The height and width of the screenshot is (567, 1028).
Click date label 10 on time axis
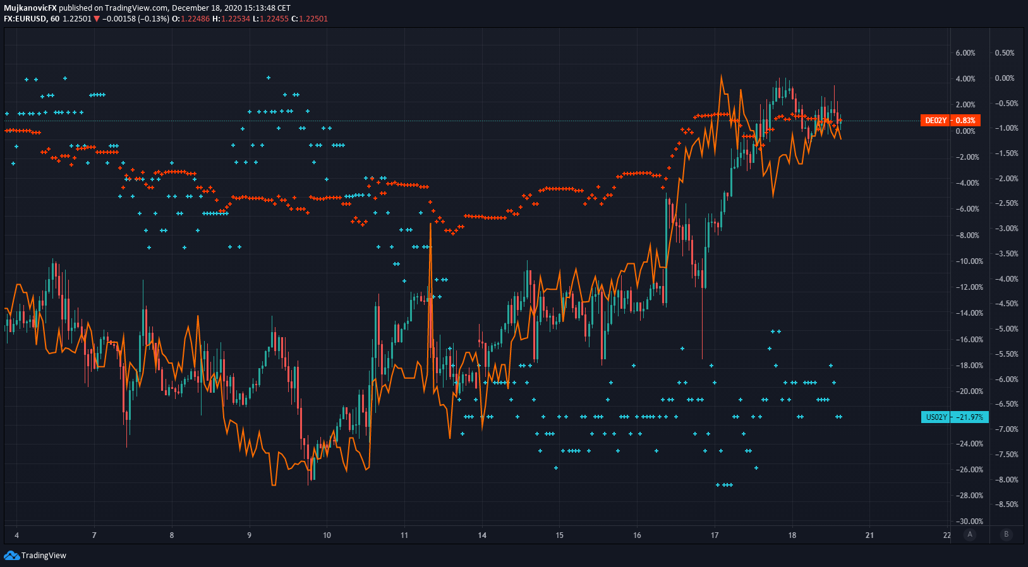point(327,535)
